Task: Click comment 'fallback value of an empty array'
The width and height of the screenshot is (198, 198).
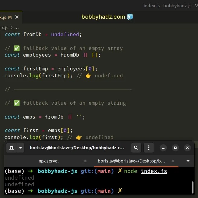Action: (x=73, y=48)
